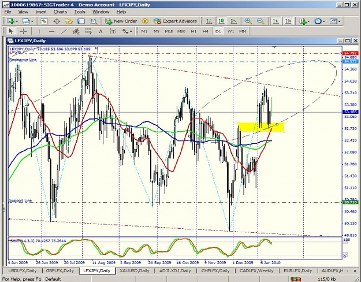Screen dimensions: 361x282
Task: Select the Cursor arrow tool
Action: point(11,31)
